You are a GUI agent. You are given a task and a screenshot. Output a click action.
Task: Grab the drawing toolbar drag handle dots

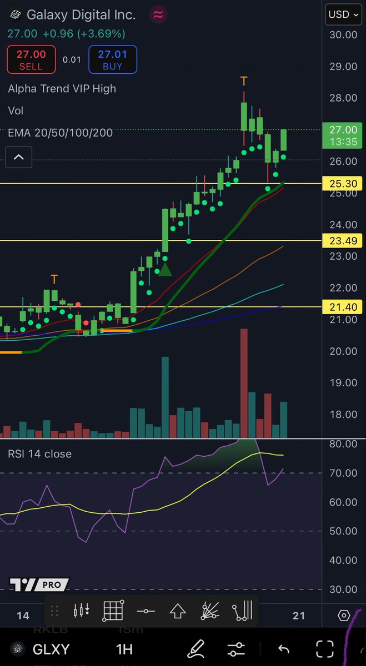[x=54, y=612]
